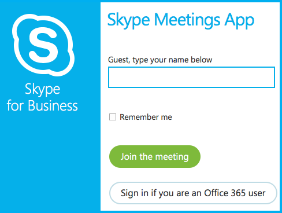The width and height of the screenshot is (282, 213).
Task: Click the word 'Guest' above name field
Action: [118, 60]
